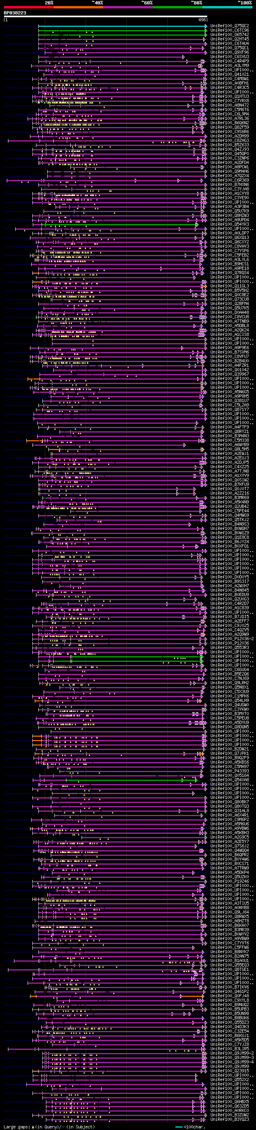Select label UniRef100_C9S6R6
This screenshot has width=256, height=1130.
230,131
